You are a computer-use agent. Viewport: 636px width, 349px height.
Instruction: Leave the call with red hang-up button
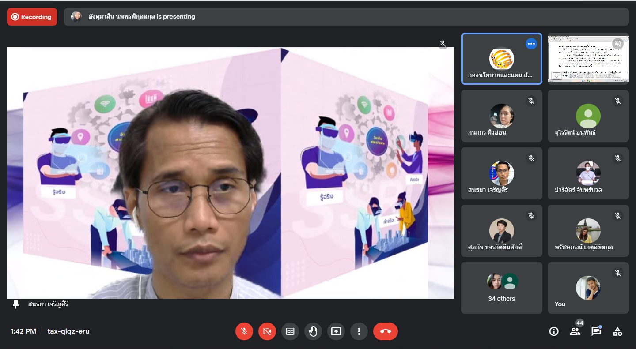click(x=385, y=331)
